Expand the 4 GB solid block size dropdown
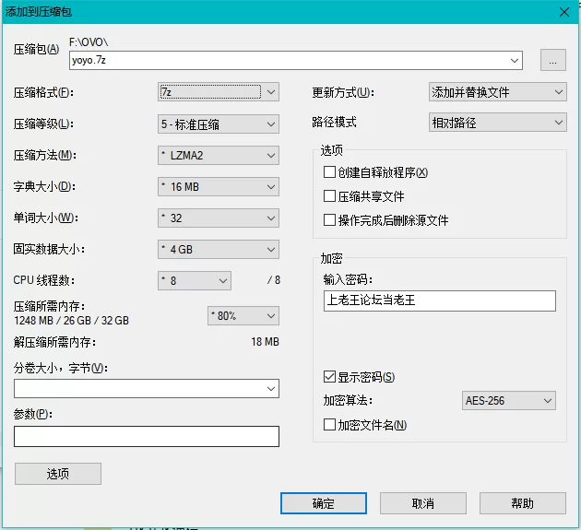Screen dimensions: 581x530 point(219,250)
